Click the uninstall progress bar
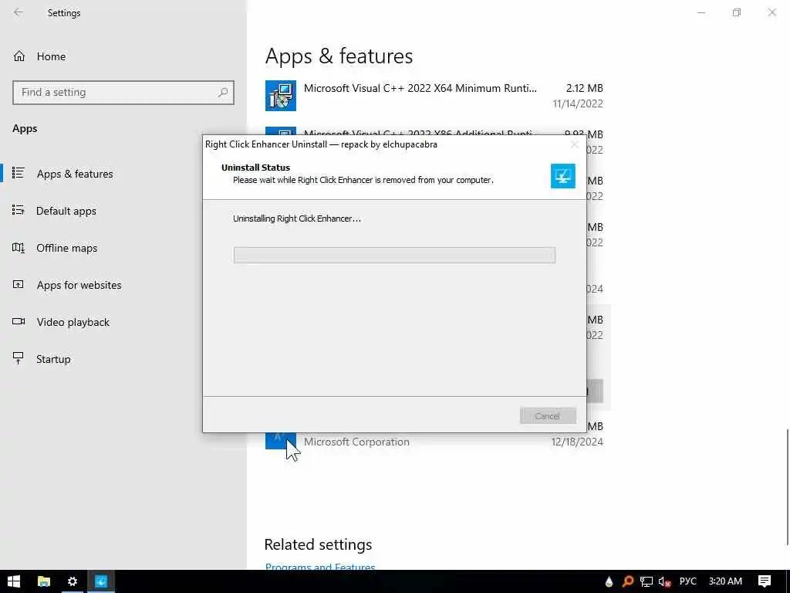The image size is (790, 593). 394,255
